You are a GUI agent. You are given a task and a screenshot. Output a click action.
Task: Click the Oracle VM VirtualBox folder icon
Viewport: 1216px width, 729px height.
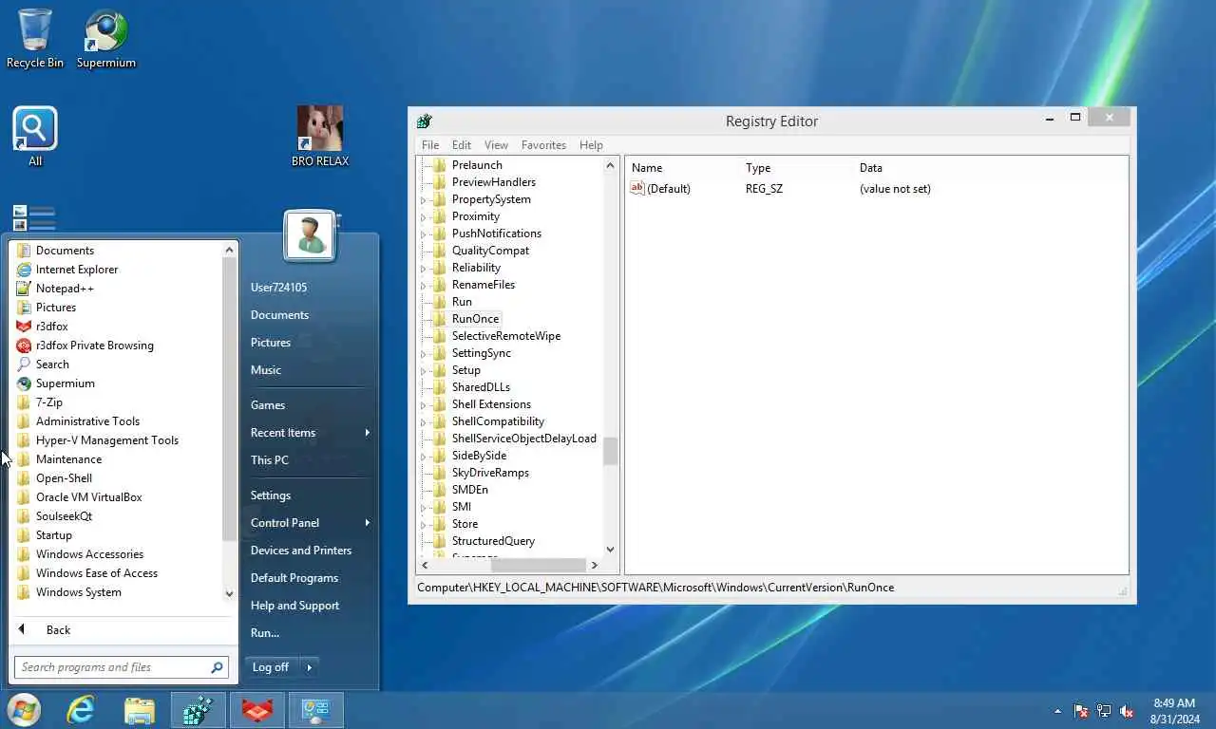(25, 497)
